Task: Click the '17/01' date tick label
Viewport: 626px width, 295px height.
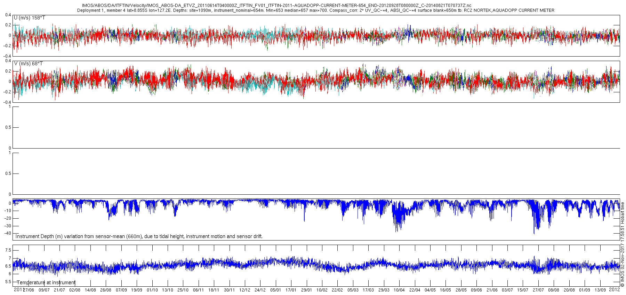Action: 291,290
